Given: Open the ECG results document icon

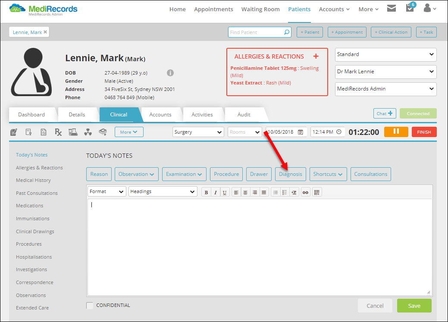Looking at the screenshot, I should [44, 132].
